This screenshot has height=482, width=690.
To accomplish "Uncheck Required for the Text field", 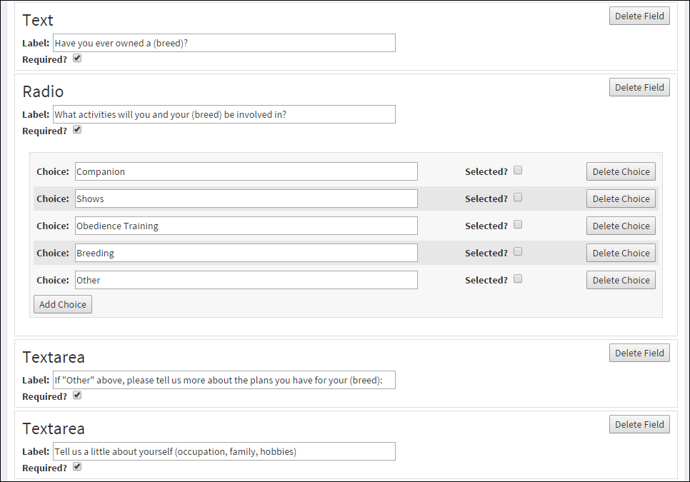I will coord(77,58).
